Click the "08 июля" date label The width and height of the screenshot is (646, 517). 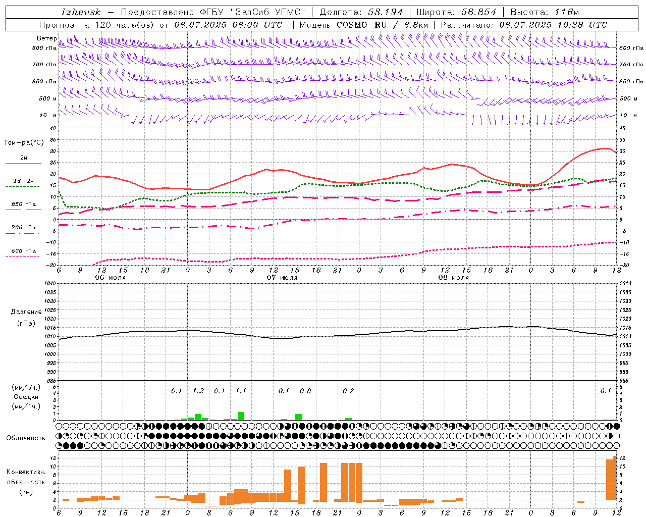pos(454,278)
